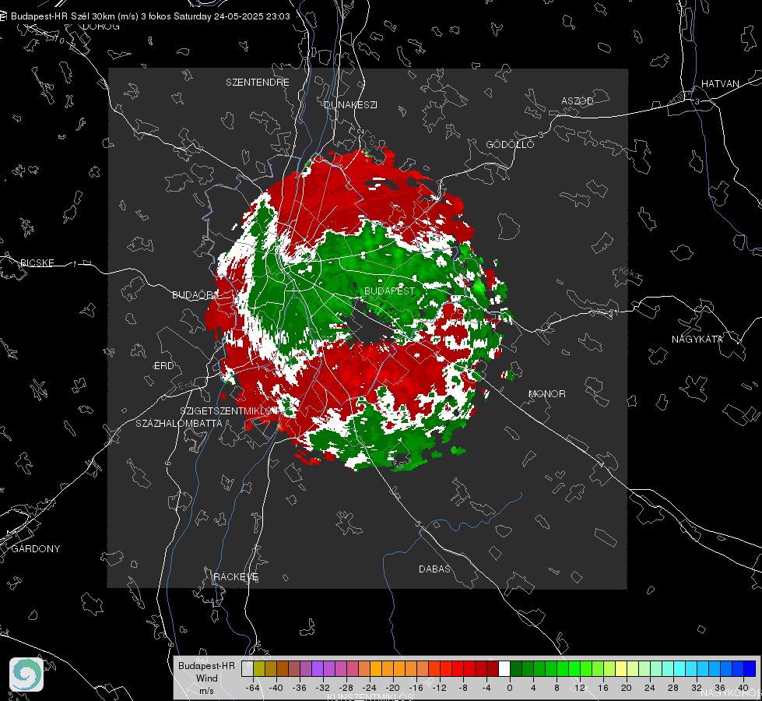This screenshot has height=701, width=762.
Task: Click the GÁRDONY map label
Action: (x=36, y=549)
